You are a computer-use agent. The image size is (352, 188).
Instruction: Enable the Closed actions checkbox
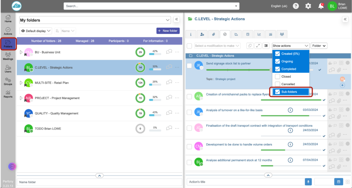(278, 77)
